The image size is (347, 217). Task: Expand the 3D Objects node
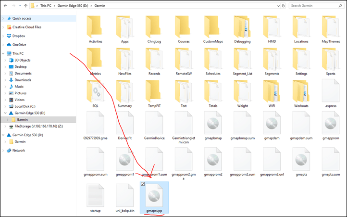click(x=6, y=60)
